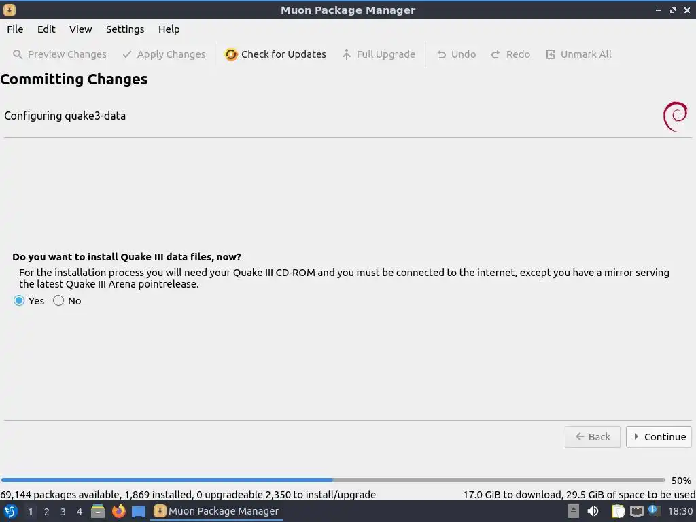Switch to virtual desktop 4
Image resolution: width=696 pixels, height=522 pixels.
pyautogui.click(x=80, y=512)
